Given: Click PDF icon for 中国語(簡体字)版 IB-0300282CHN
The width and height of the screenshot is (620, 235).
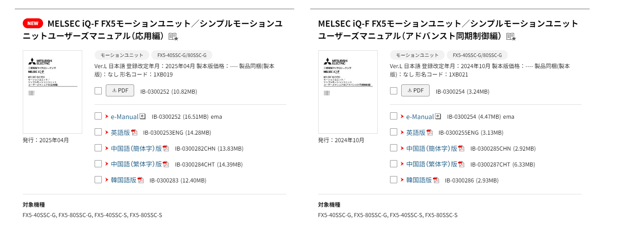Looking at the screenshot, I should [166, 148].
